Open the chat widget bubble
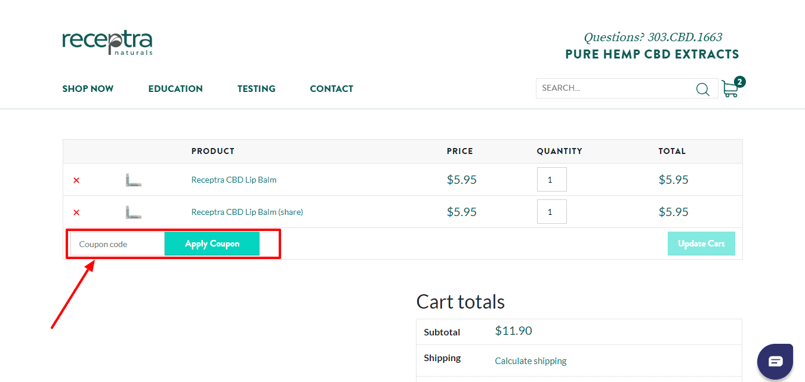Screen dimensions: 805x382 (775, 362)
